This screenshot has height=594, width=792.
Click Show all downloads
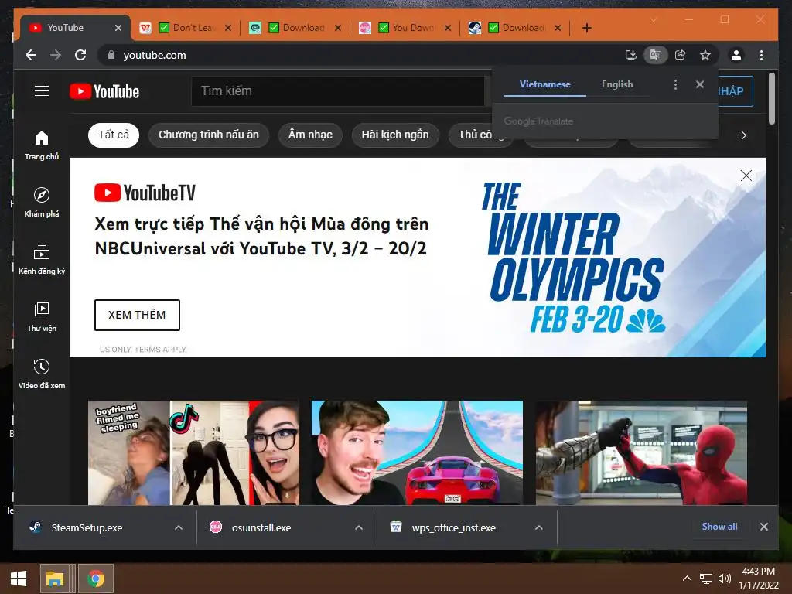coord(719,527)
